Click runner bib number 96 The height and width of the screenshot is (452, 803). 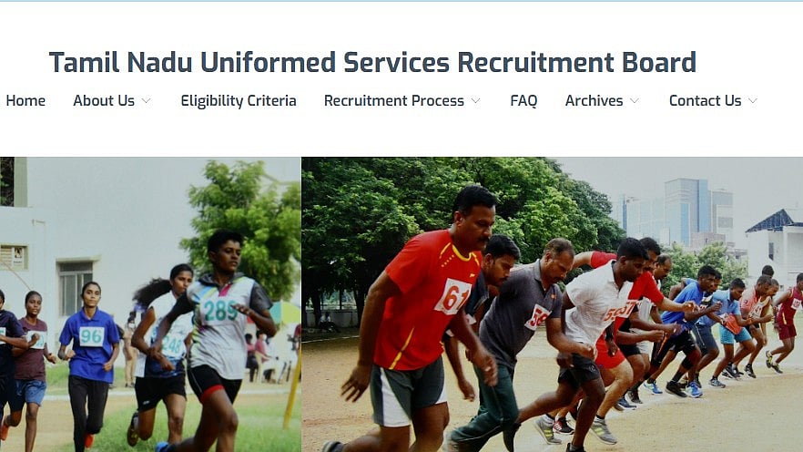point(92,336)
